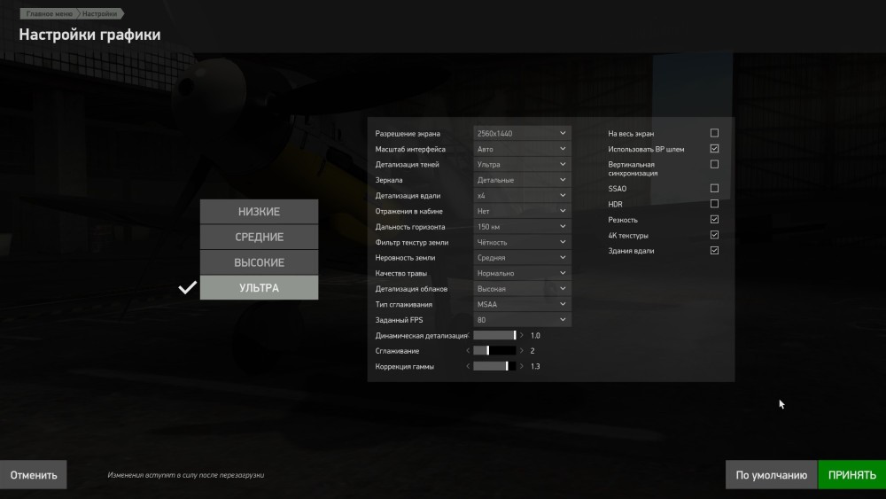Click the Динамическая детализация slider
Screen dimensions: 886x499
point(494,335)
